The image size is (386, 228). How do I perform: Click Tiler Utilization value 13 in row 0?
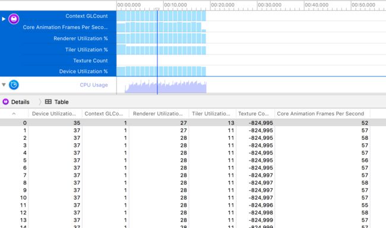[230, 123]
